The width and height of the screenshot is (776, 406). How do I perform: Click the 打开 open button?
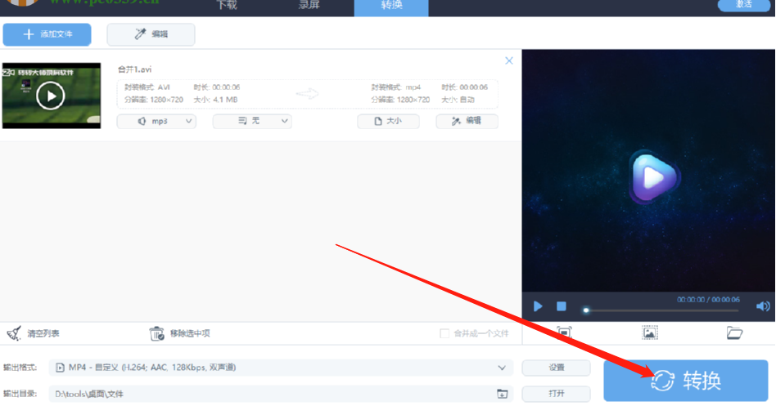557,394
